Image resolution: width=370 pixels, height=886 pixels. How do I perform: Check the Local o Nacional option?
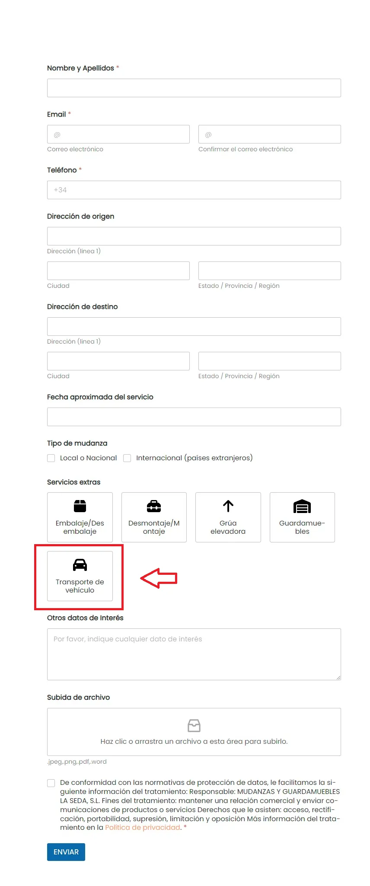[x=51, y=458]
